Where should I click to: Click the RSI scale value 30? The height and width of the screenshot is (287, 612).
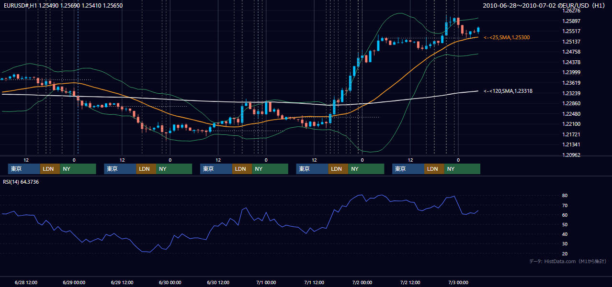[565, 244]
